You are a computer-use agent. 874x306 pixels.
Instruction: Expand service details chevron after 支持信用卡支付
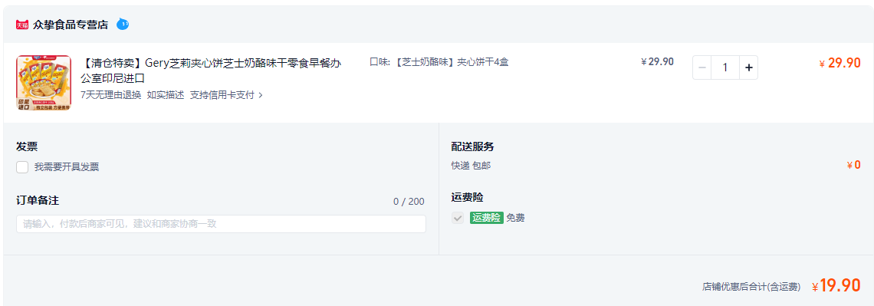(261, 95)
